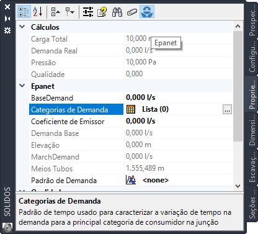
Task: Sort properties alphabetically with A-Z icon
Action: click(x=38, y=12)
